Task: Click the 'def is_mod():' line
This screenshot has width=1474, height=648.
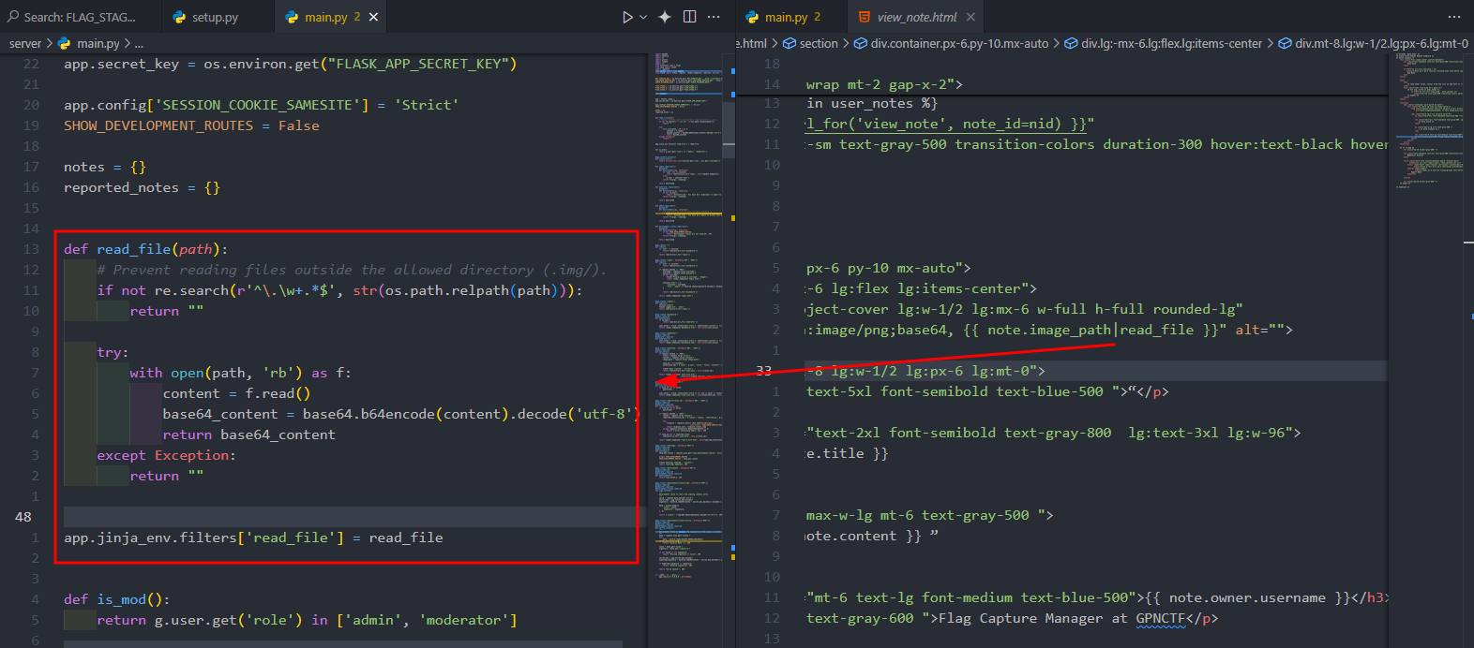Action: click(116, 599)
